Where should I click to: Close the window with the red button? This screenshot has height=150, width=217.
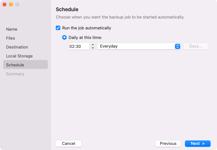[x=4, y=4]
